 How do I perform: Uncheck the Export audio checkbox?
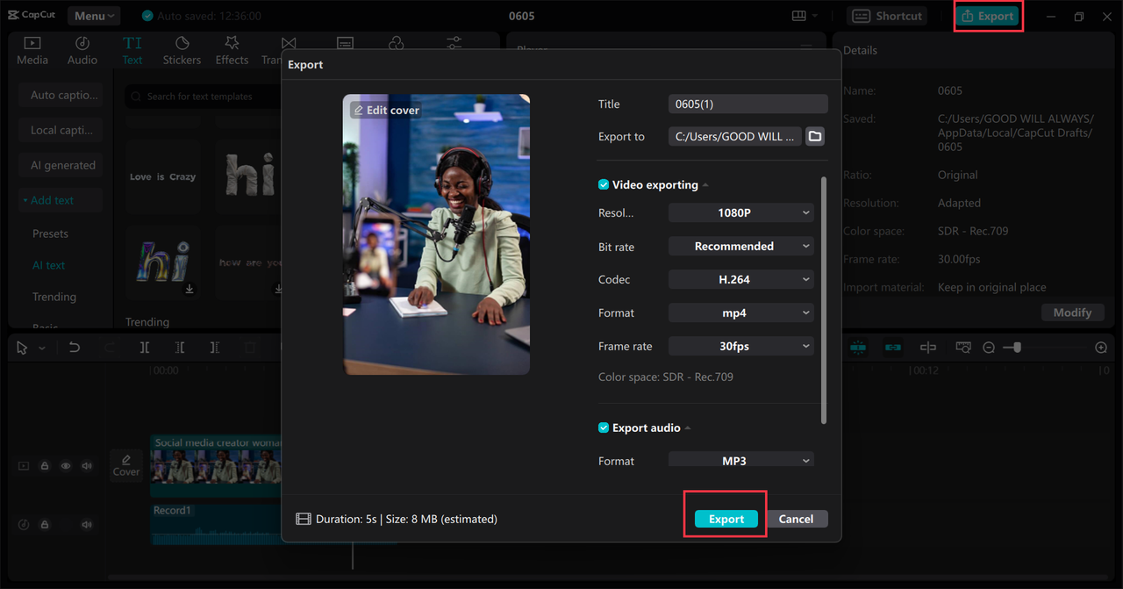coord(604,427)
